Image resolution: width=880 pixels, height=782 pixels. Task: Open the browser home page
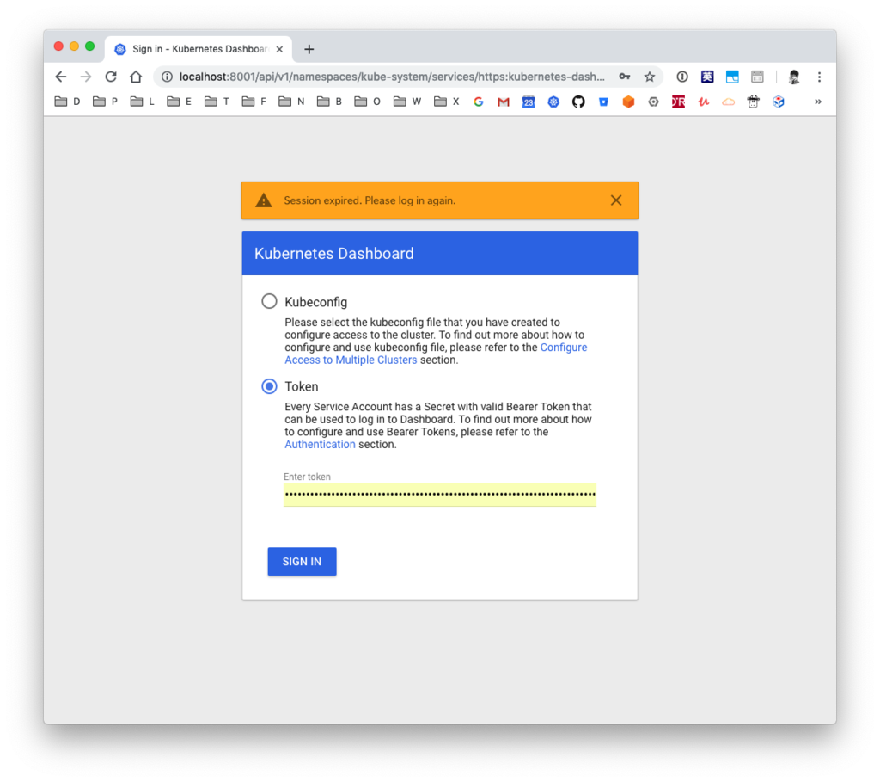pos(136,77)
